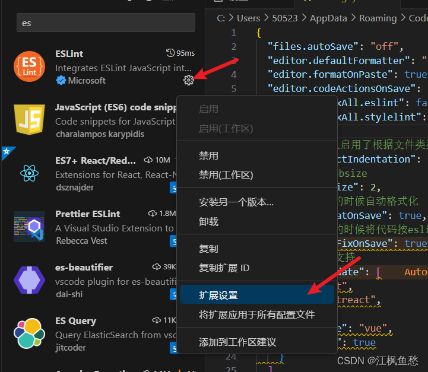Click the extensions search field containing 'es'
The width and height of the screenshot is (428, 372).
[x=106, y=23]
